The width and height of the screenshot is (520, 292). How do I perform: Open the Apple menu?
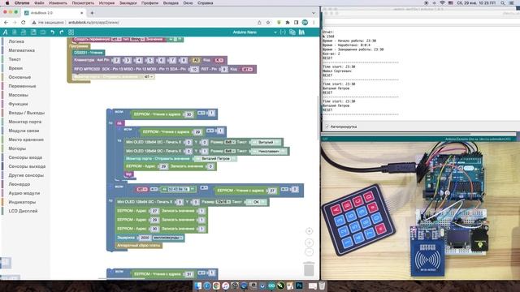[7, 3]
